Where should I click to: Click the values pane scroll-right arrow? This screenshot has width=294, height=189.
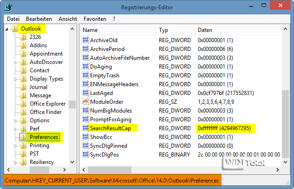click(277, 170)
